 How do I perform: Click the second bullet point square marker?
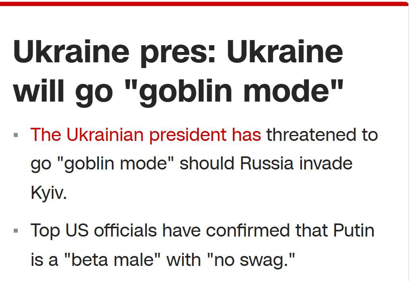(x=16, y=231)
